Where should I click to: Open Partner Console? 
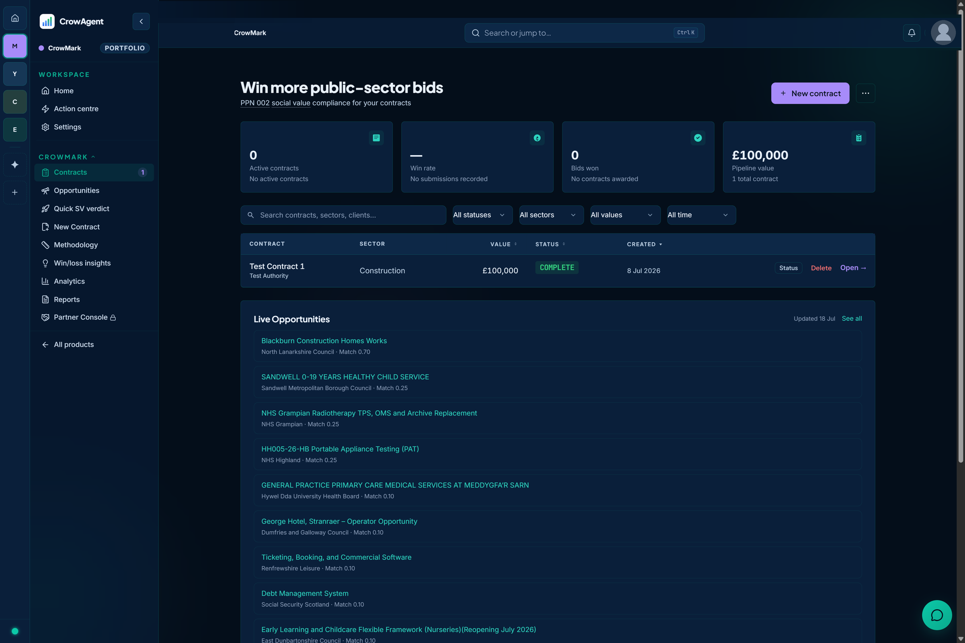coord(94,317)
